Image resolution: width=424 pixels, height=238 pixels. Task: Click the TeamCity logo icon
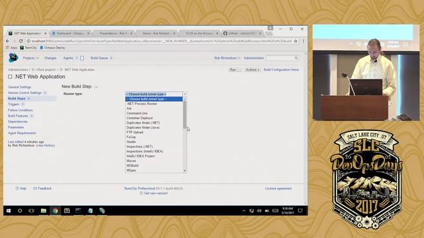pyautogui.click(x=13, y=58)
